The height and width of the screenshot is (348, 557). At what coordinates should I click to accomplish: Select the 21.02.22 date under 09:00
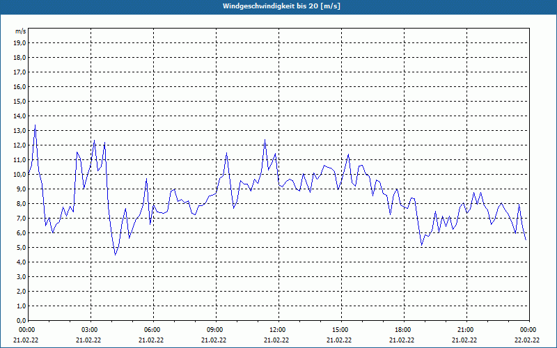[214, 340]
